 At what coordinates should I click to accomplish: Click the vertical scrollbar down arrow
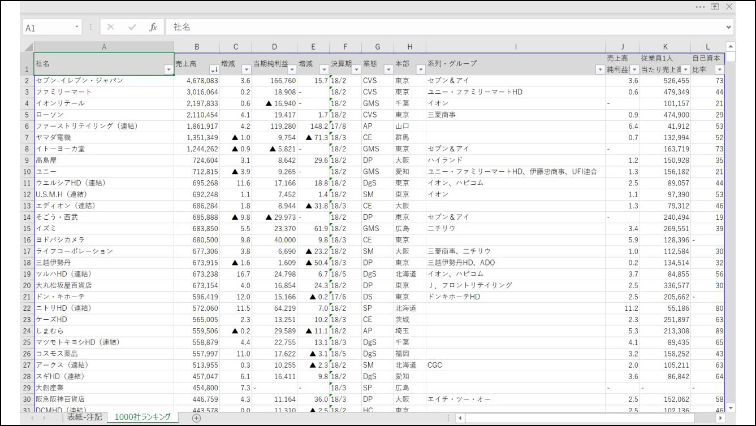click(730, 408)
